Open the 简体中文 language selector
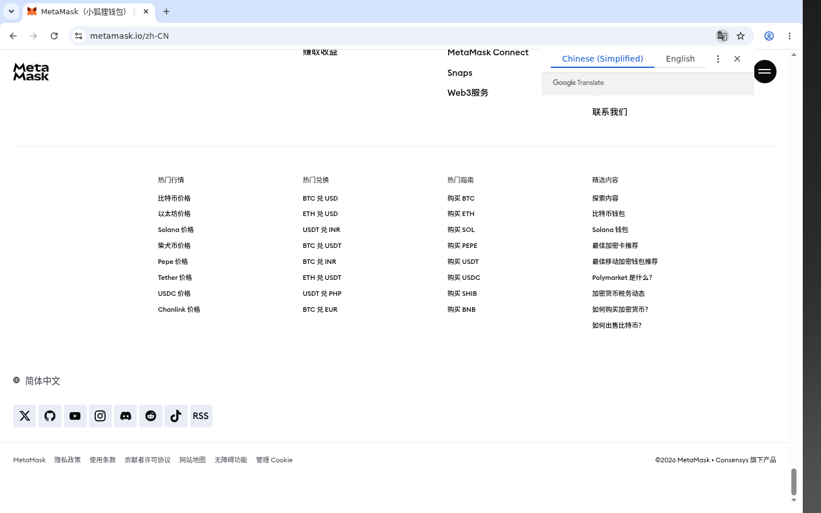 click(36, 381)
